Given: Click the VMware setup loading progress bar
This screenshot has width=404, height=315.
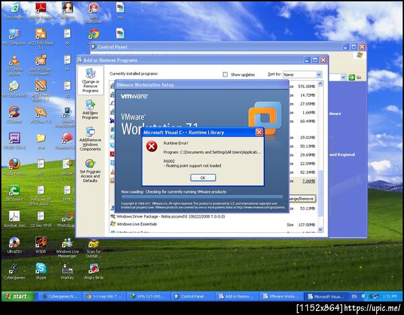Looking at the screenshot, I should point(202,197).
